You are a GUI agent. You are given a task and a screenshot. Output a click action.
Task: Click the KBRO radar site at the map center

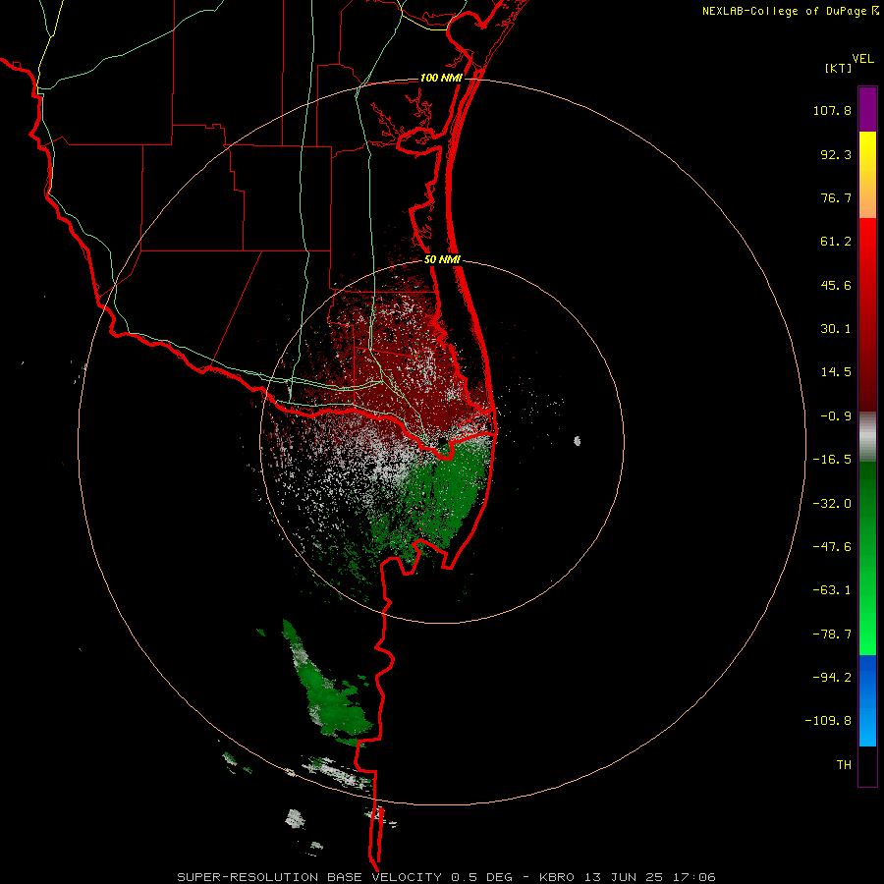[443, 441]
